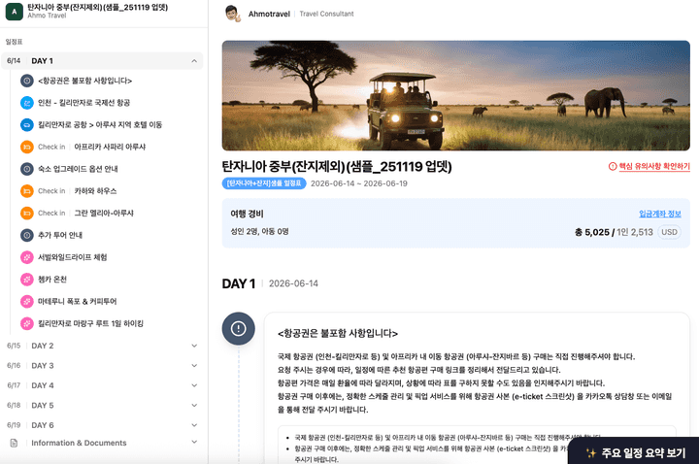The image size is (699, 464).
Task: Expand the DAY 4 chevron
Action: coord(194,385)
